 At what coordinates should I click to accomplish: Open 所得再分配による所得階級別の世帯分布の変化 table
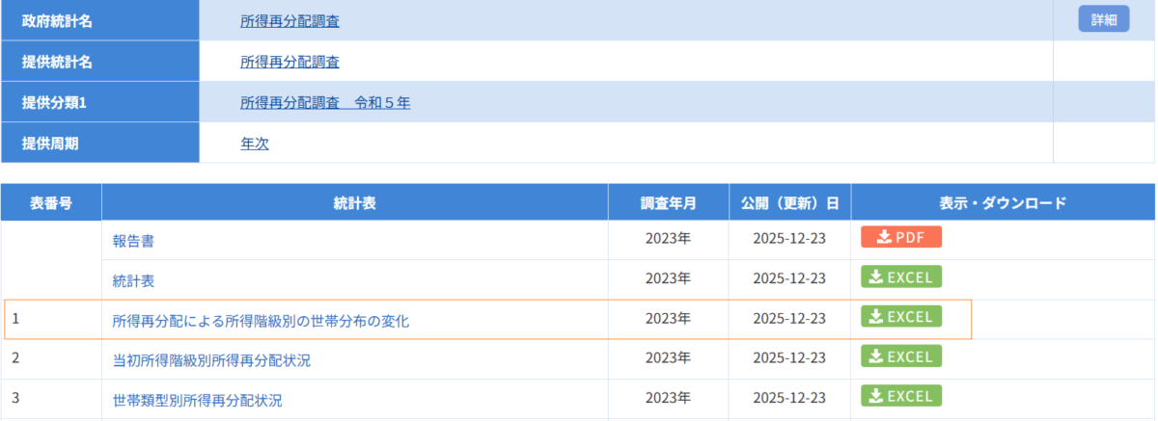[x=261, y=321]
